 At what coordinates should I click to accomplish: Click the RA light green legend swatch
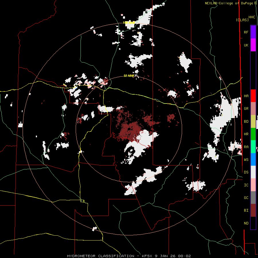(x=253, y=147)
